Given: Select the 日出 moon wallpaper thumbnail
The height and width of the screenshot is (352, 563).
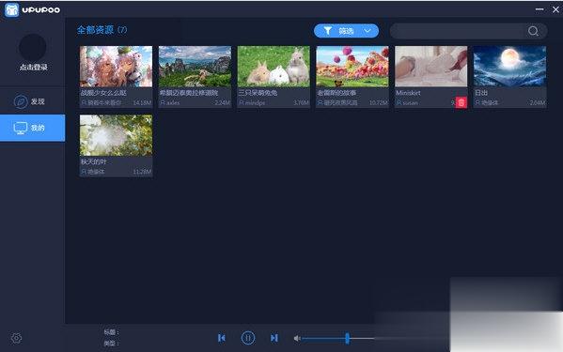Looking at the screenshot, I should click(x=509, y=67).
